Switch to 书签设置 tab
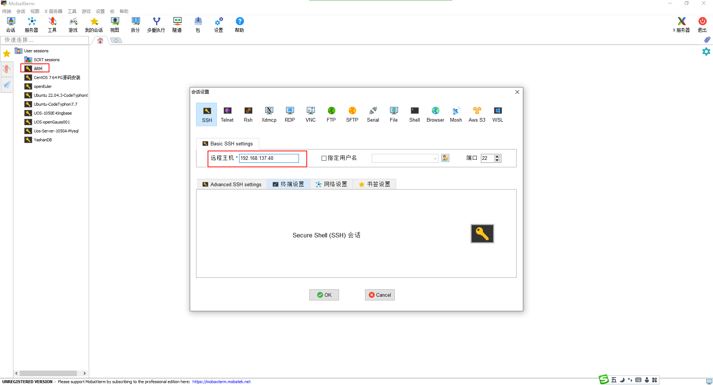713x385 pixels. click(375, 184)
